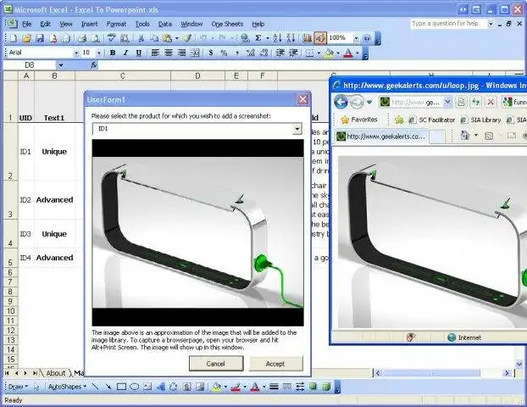Image resolution: width=527 pixels, height=407 pixels.
Task: Open the product ID1 combo box dropdown
Action: point(297,129)
